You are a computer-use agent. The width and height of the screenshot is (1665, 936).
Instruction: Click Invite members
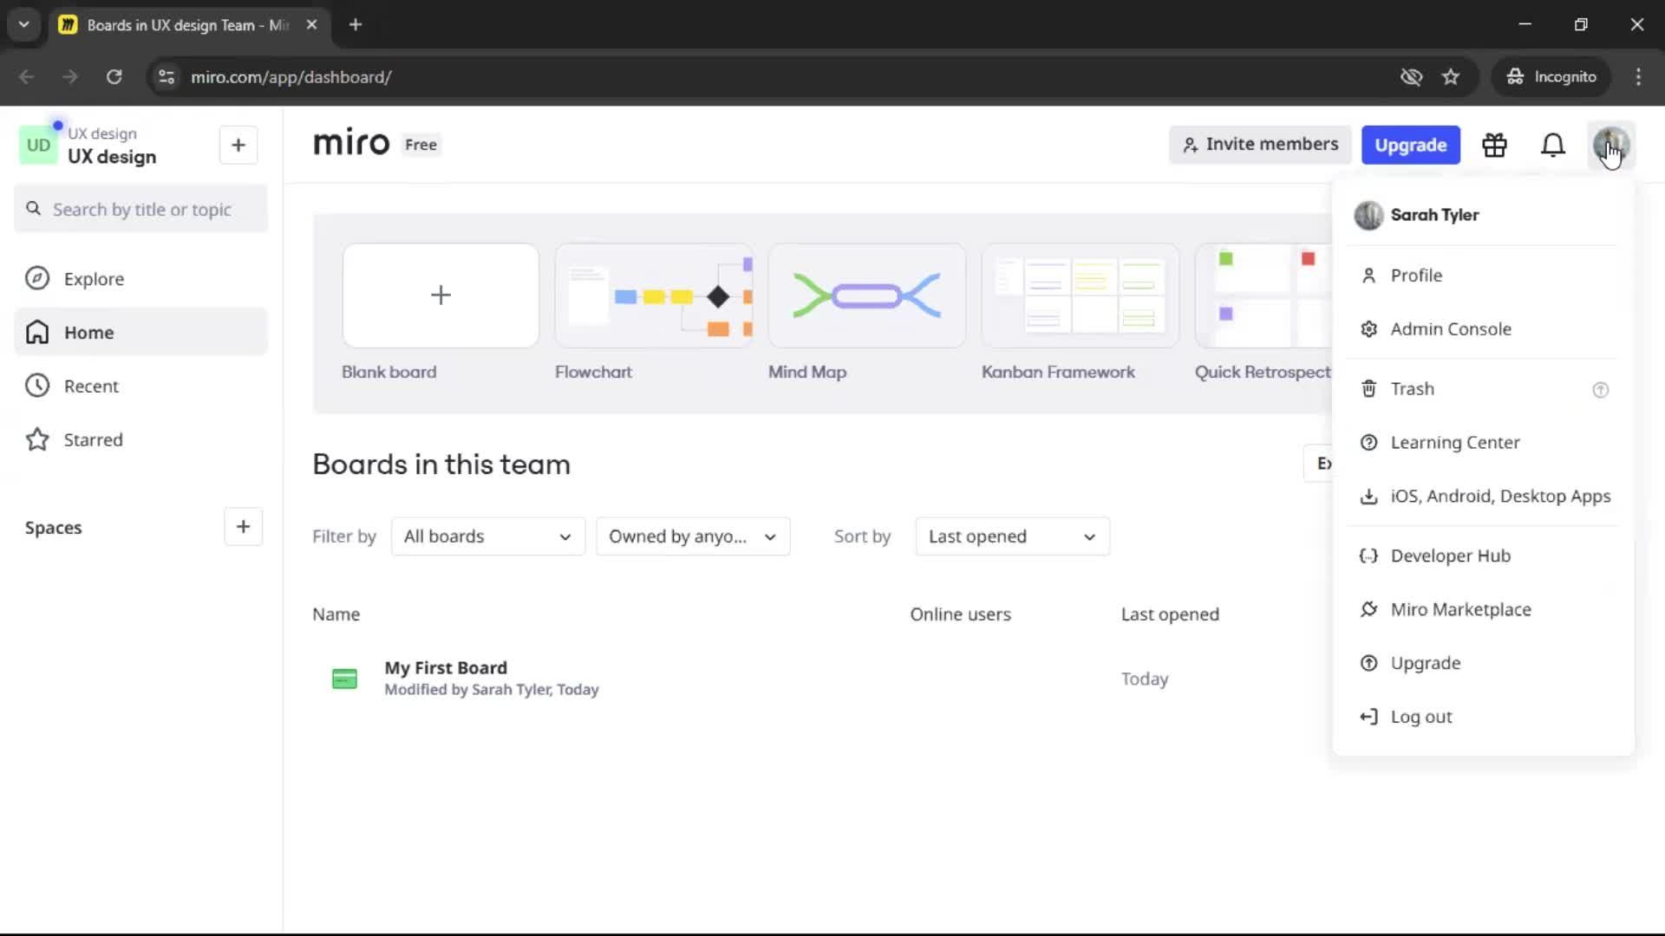tap(1260, 145)
